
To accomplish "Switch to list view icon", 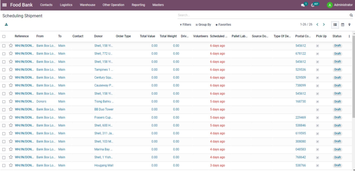I will (335, 25).
